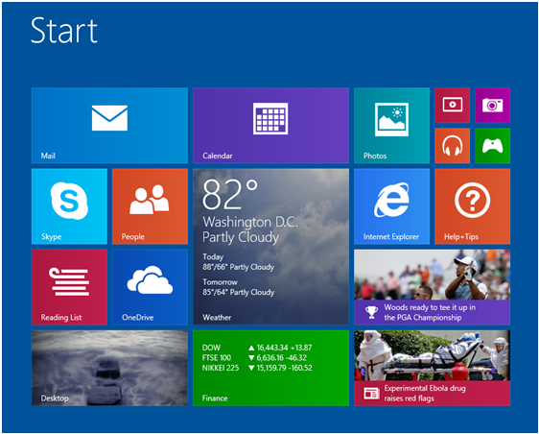Click the newspaper icon on news tile
Image resolution: width=539 pixels, height=434 pixels.
coord(371,393)
